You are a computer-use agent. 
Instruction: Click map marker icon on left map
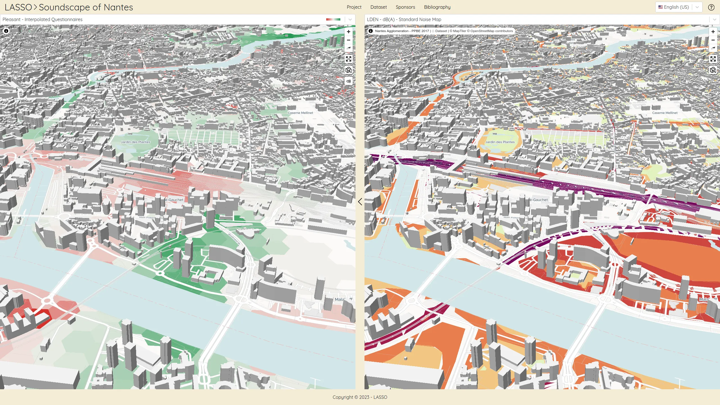pos(348,70)
